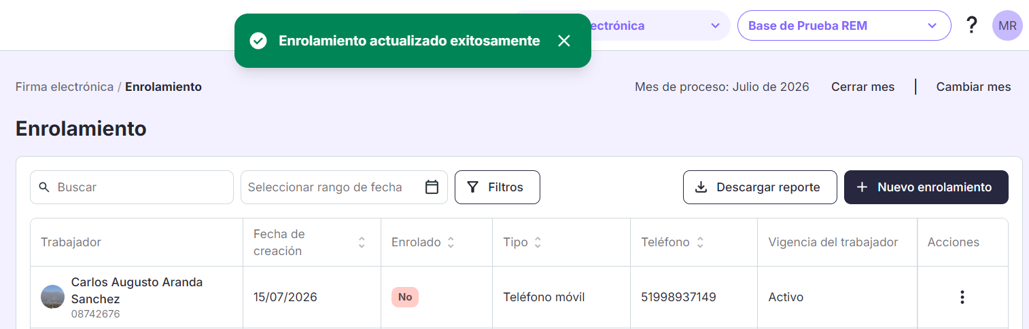The image size is (1029, 329).
Task: Open the MR user avatar menu
Action: tap(1007, 26)
